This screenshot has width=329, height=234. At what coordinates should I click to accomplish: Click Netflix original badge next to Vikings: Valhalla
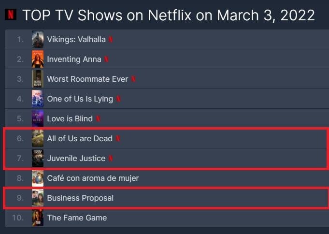click(111, 39)
